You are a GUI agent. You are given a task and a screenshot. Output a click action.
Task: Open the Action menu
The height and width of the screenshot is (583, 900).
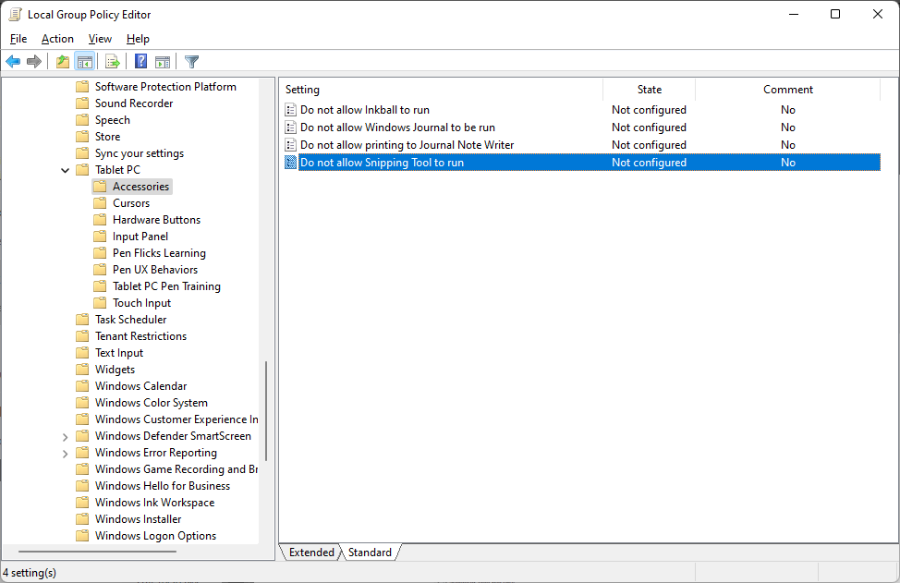[57, 39]
